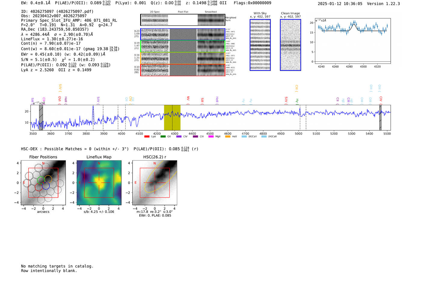Click the green Hγ line label above spectrum
The height and width of the screenshot is (287, 421).
[297, 101]
